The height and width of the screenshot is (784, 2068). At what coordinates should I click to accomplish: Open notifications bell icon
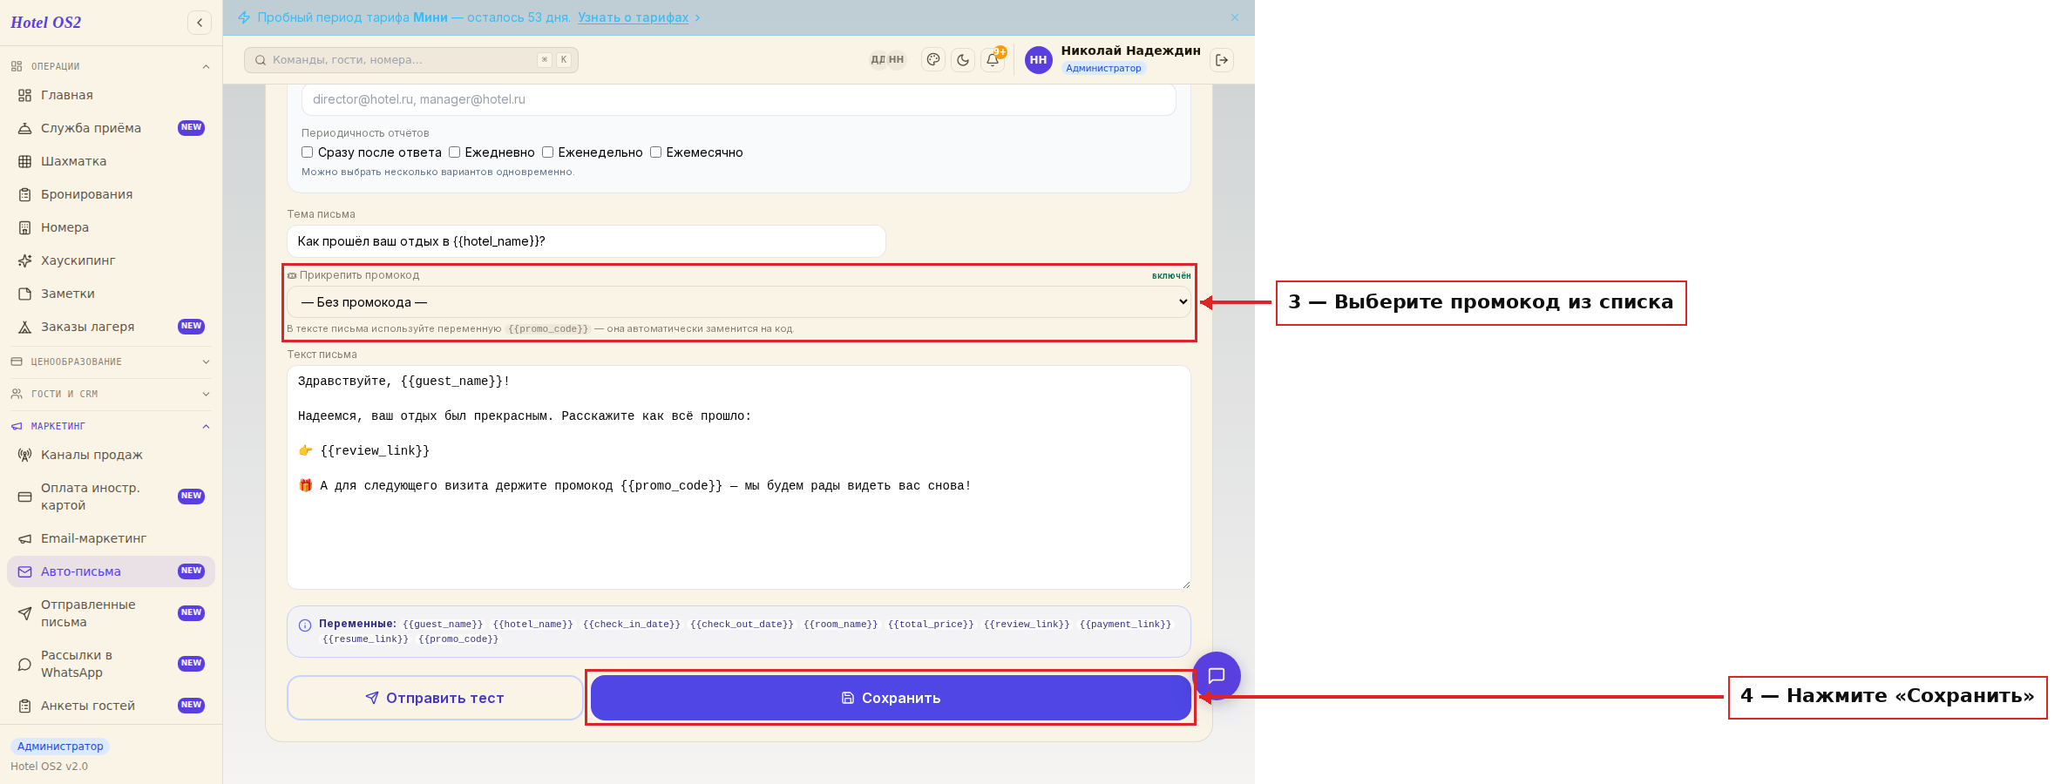tap(993, 60)
